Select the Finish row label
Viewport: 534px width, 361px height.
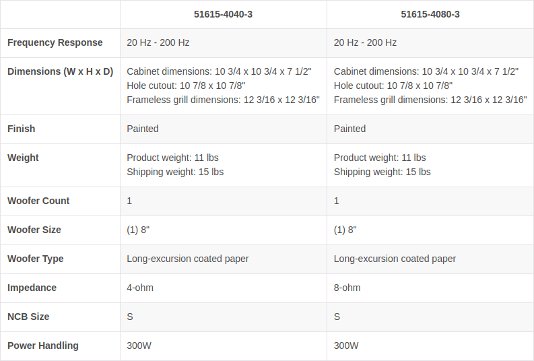(x=22, y=129)
